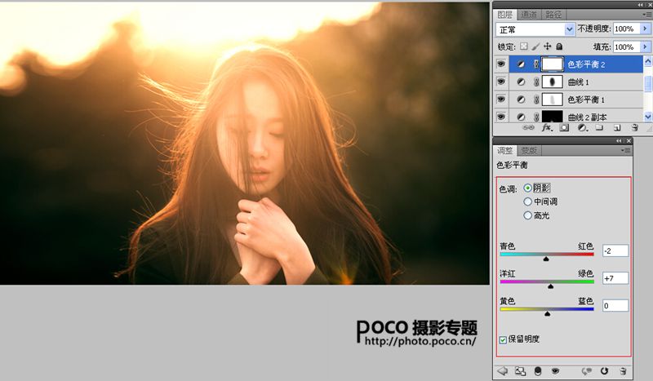Create a new layer group
653x381 pixels.
pos(599,127)
